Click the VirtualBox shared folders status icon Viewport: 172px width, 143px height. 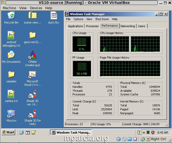click(130, 139)
